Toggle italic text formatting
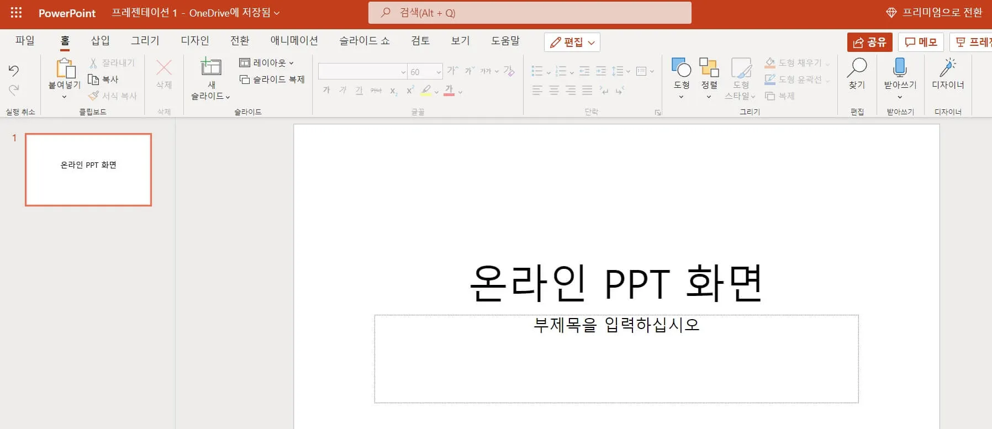992x429 pixels. pos(343,90)
